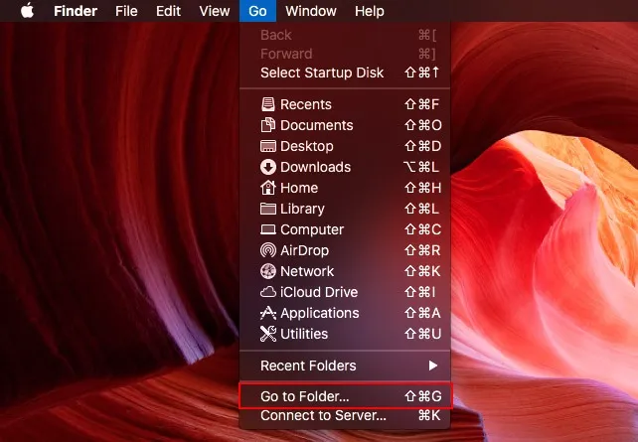Select the Network text label

pos(307,271)
